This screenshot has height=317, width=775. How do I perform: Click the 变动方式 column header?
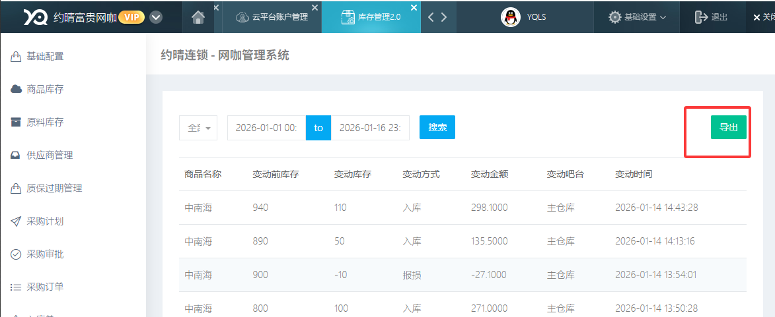point(421,174)
